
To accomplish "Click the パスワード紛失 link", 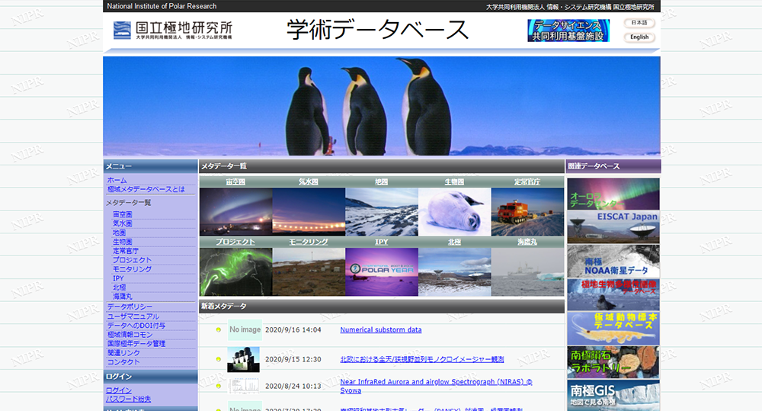I will (x=128, y=399).
